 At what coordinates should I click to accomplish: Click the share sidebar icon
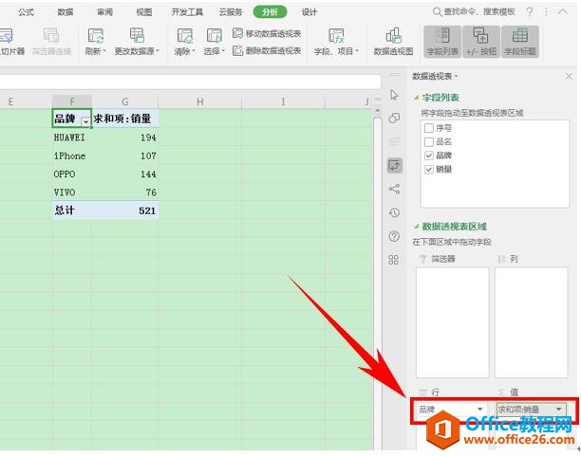pyautogui.click(x=394, y=190)
